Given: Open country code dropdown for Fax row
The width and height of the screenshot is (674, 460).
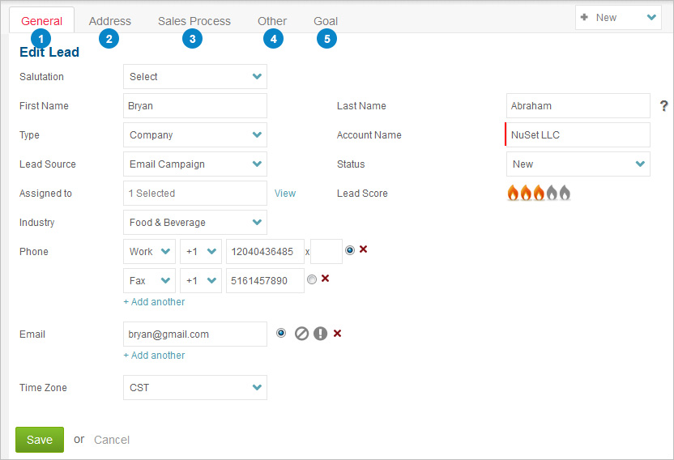Looking at the screenshot, I should coord(201,281).
